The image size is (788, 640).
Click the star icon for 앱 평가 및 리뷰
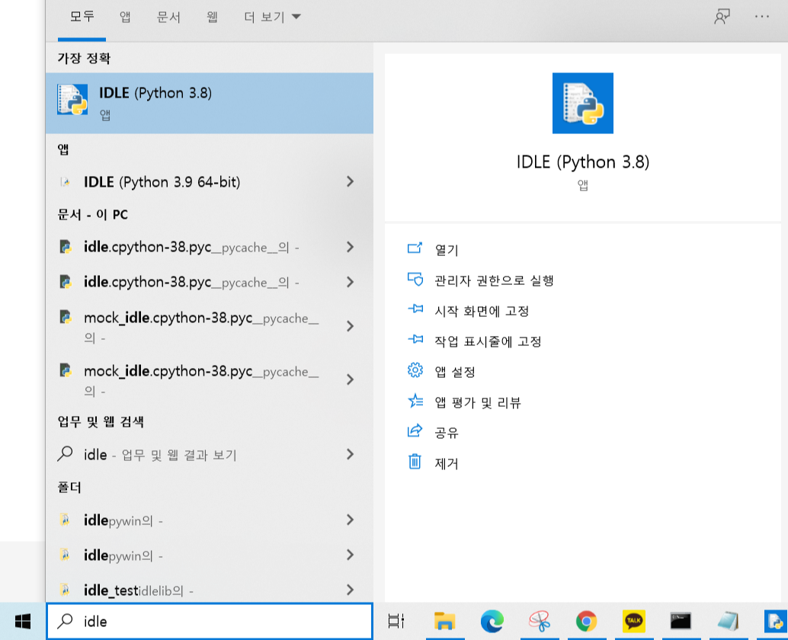(x=415, y=401)
